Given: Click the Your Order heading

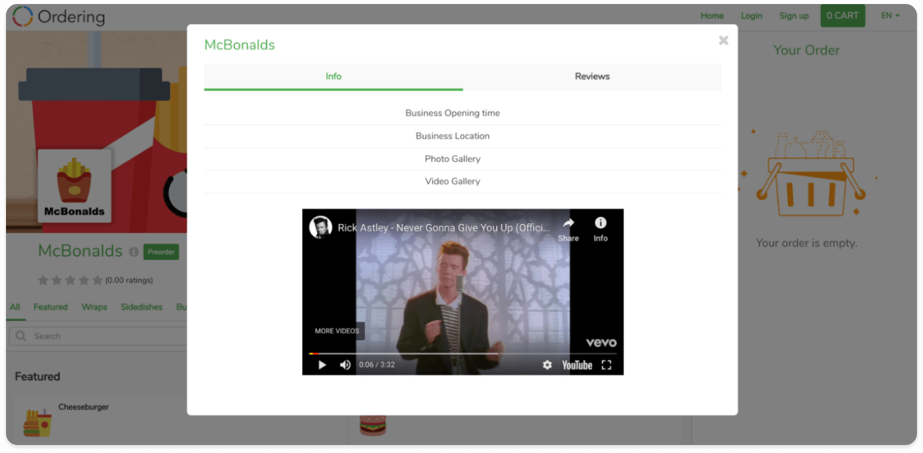Looking at the screenshot, I should coord(806,50).
